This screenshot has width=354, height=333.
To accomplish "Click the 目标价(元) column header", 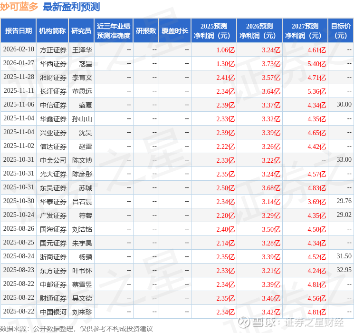I will pos(340,31).
